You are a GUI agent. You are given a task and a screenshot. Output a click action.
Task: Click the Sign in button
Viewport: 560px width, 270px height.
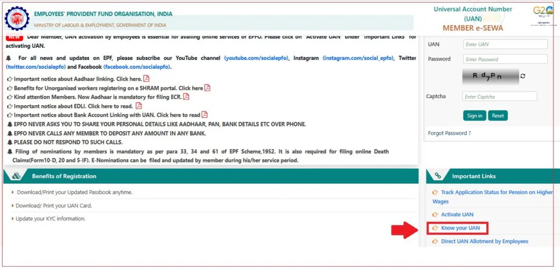[x=475, y=116]
